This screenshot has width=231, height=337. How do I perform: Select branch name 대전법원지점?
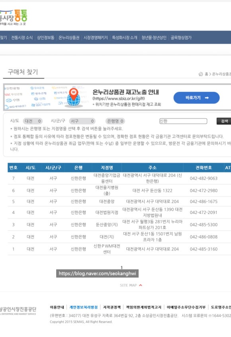pyautogui.click(x=107, y=212)
